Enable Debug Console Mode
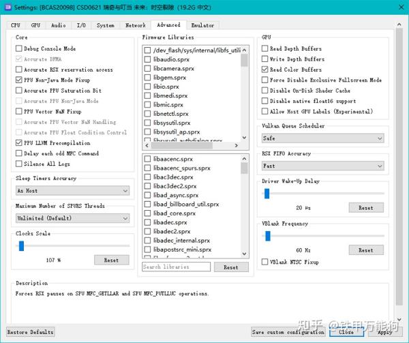Screen dimensions: 409x343 click(x=19, y=48)
